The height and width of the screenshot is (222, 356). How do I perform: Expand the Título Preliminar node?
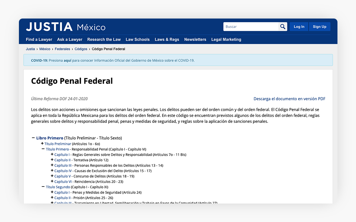click(42, 144)
